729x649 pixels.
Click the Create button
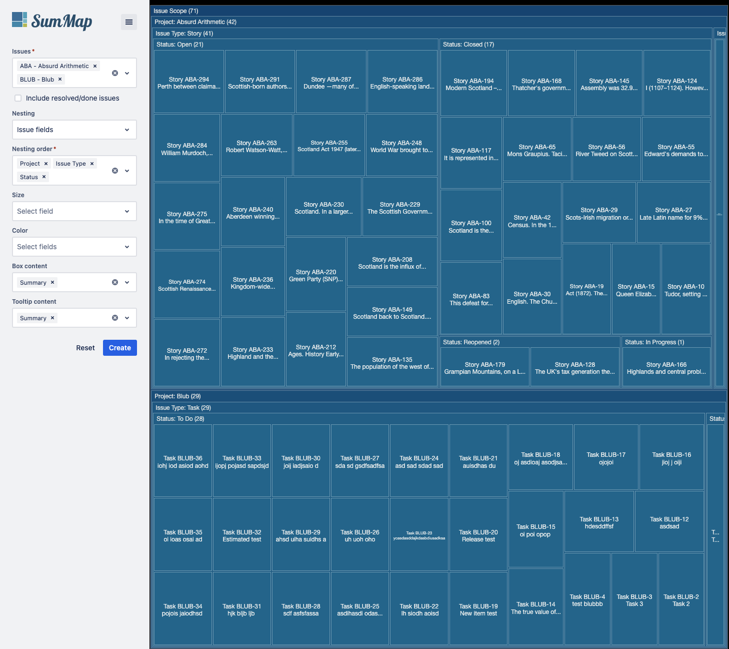(120, 348)
